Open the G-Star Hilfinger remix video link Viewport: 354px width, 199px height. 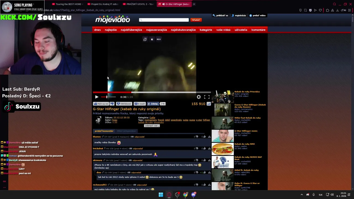tap(246, 131)
